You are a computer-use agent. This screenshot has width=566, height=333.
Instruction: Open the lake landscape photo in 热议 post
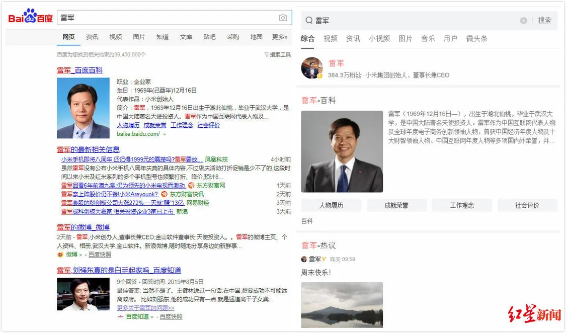342,305
